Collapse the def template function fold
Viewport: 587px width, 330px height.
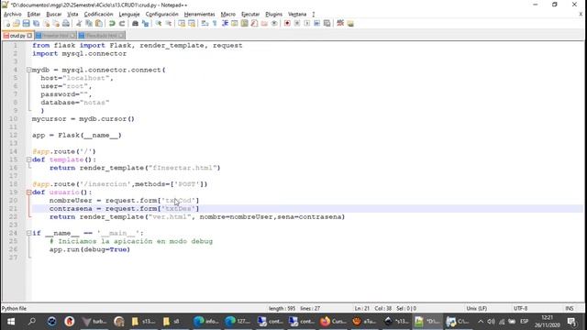click(28, 159)
